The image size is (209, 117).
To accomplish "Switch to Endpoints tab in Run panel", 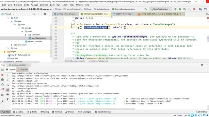I will coord(23,70).
